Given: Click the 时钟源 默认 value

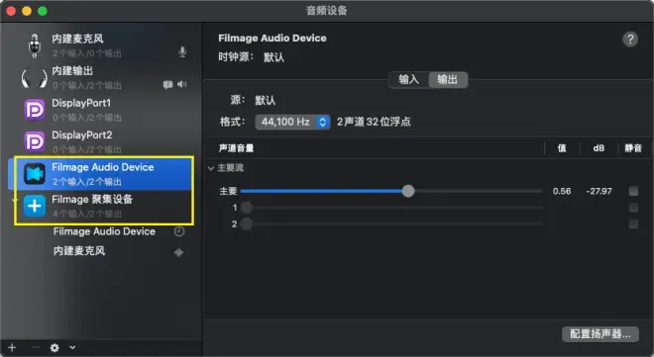Looking at the screenshot, I should point(273,57).
